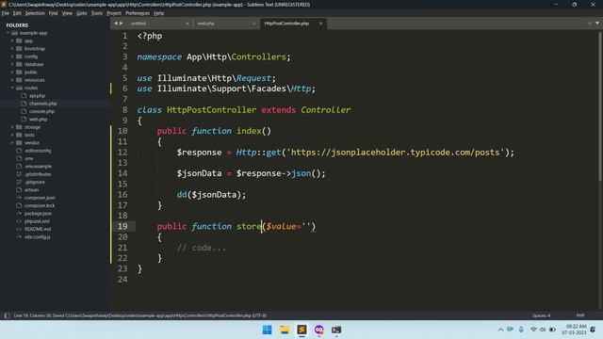Open console.php from the sidebar
This screenshot has height=339, width=603.
coord(41,111)
